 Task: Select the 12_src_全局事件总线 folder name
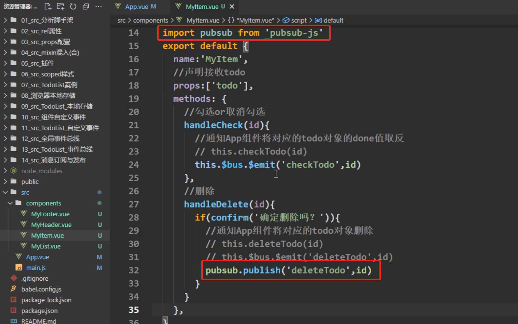[50, 138]
